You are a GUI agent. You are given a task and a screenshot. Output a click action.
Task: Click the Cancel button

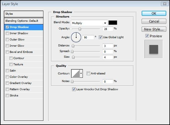click(154, 21)
